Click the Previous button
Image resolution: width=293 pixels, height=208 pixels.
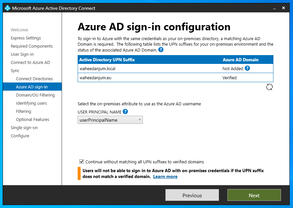pyautogui.click(x=192, y=195)
